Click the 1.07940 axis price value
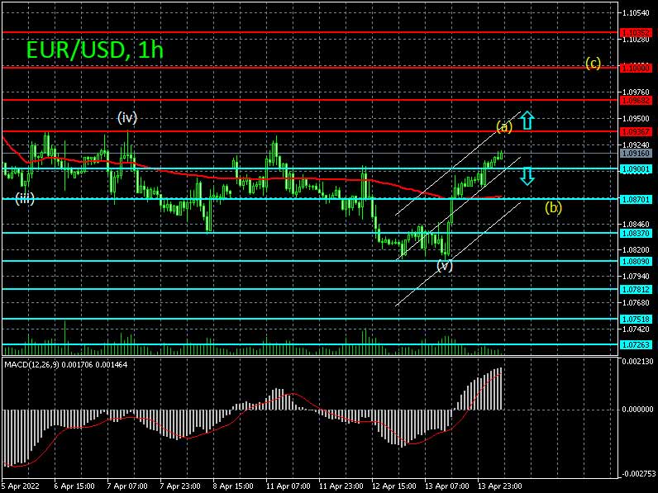This screenshot has height=493, width=658. coord(637,277)
